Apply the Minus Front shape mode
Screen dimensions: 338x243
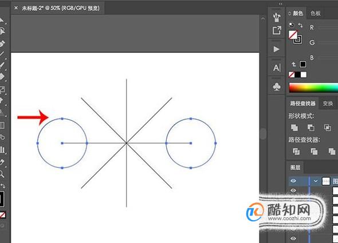[x=311, y=128]
